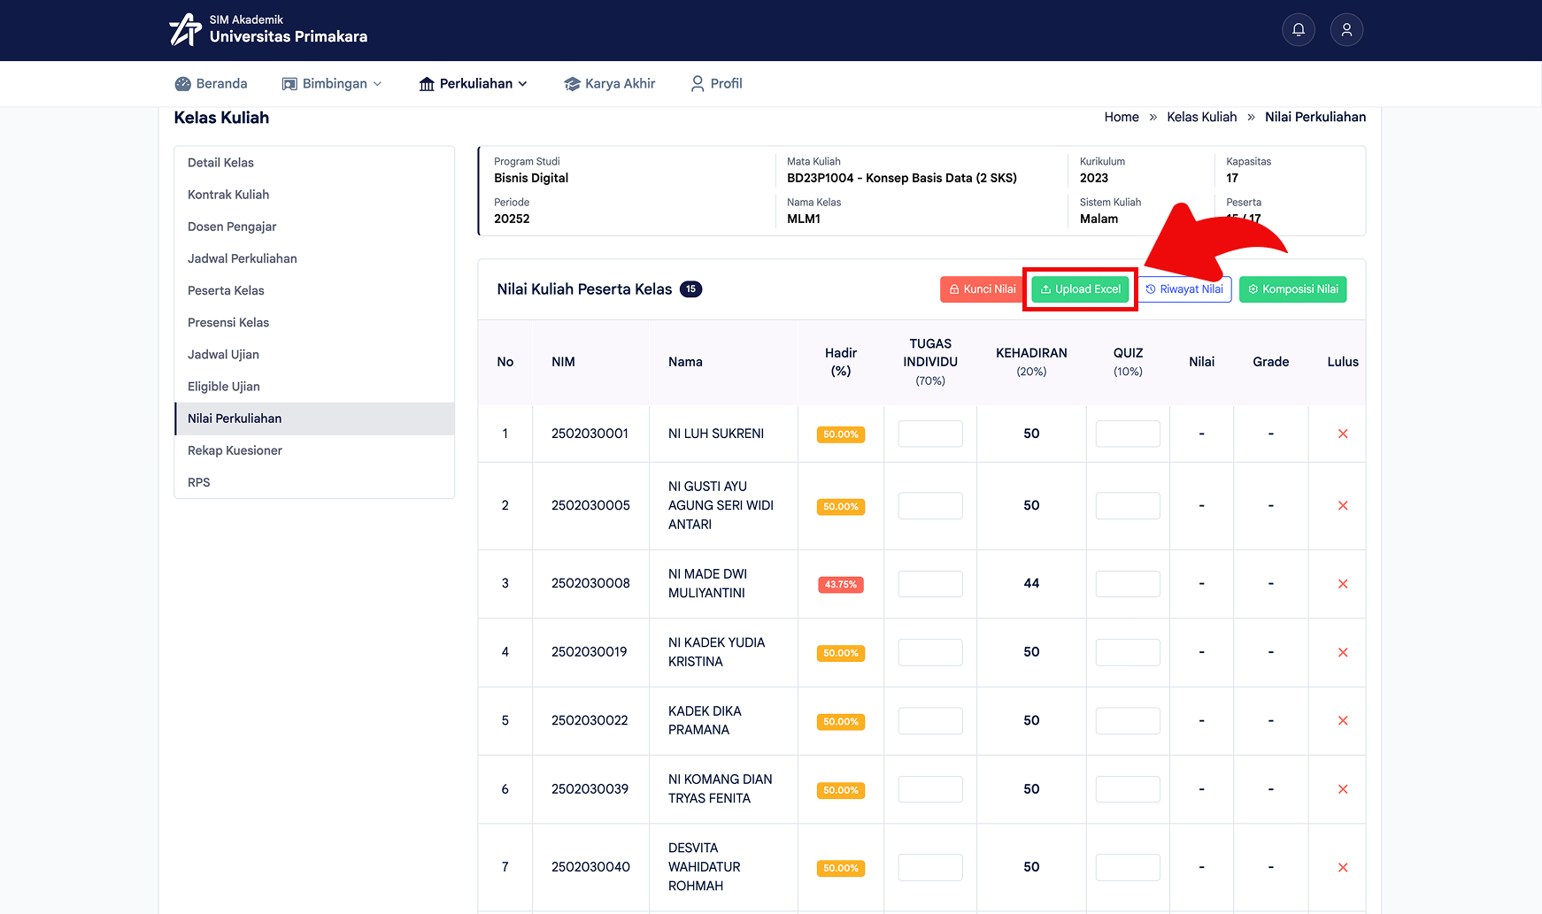Image resolution: width=1542 pixels, height=914 pixels.
Task: Click Tugas Individu field for NIM 2502030008
Action: [930, 584]
